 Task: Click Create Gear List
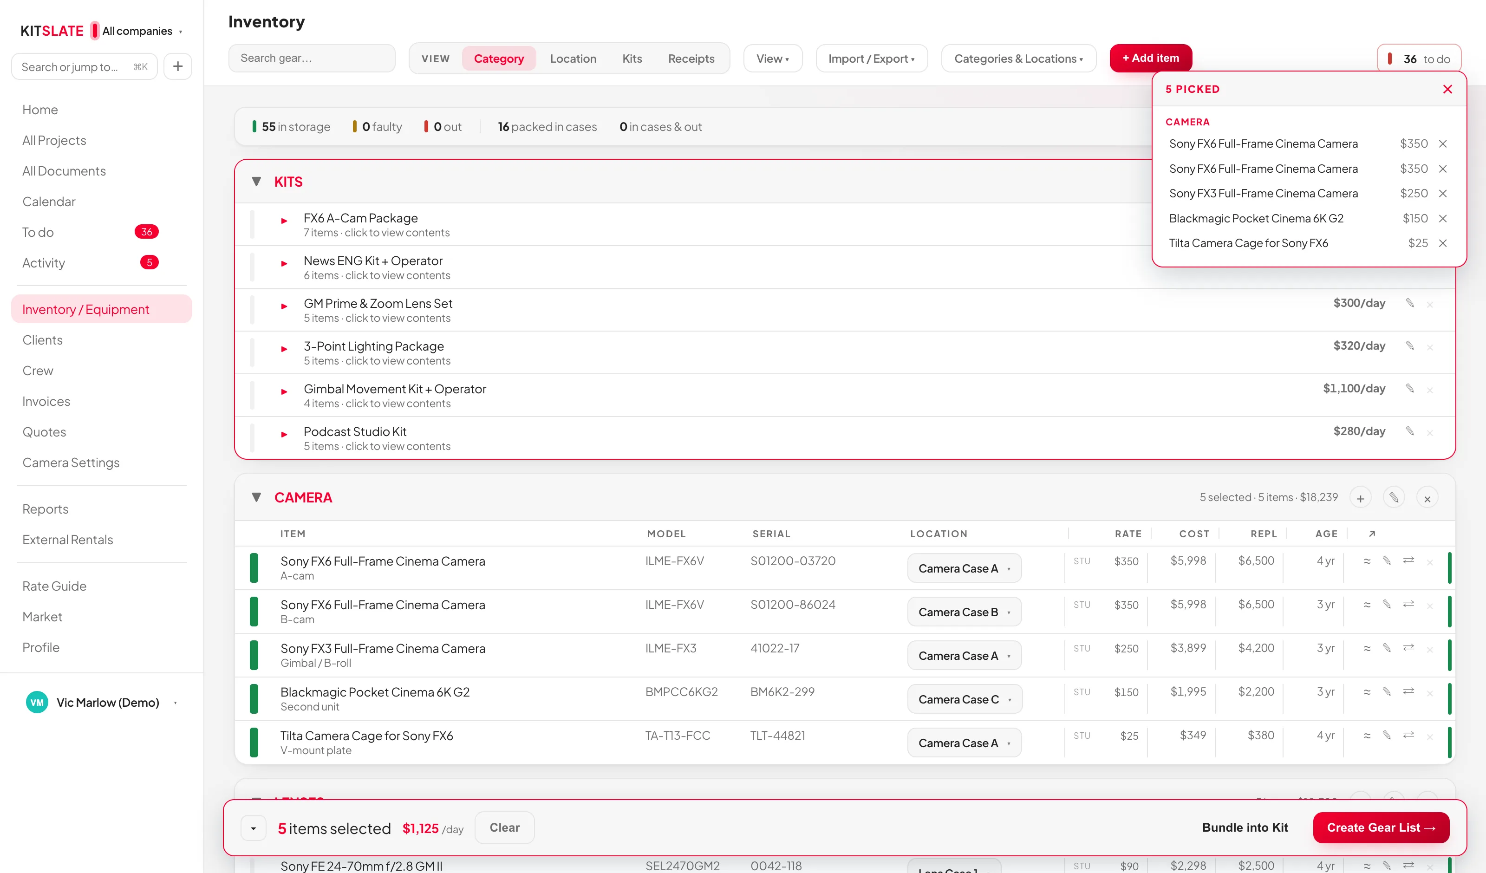(1381, 827)
